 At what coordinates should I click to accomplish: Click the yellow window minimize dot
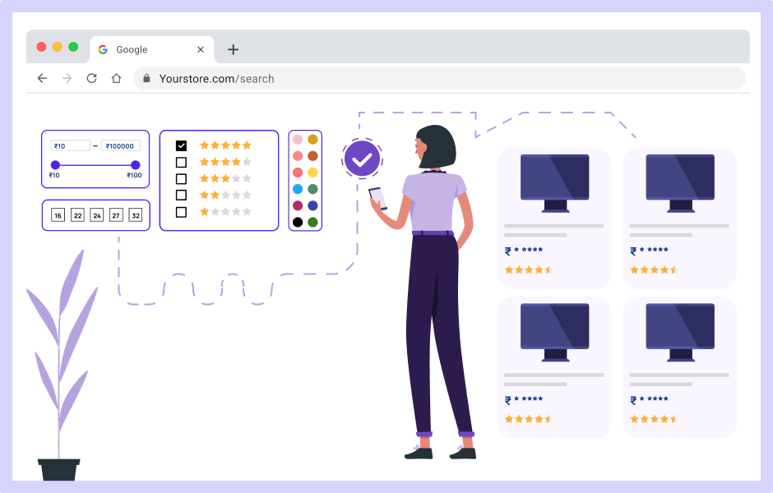point(58,47)
